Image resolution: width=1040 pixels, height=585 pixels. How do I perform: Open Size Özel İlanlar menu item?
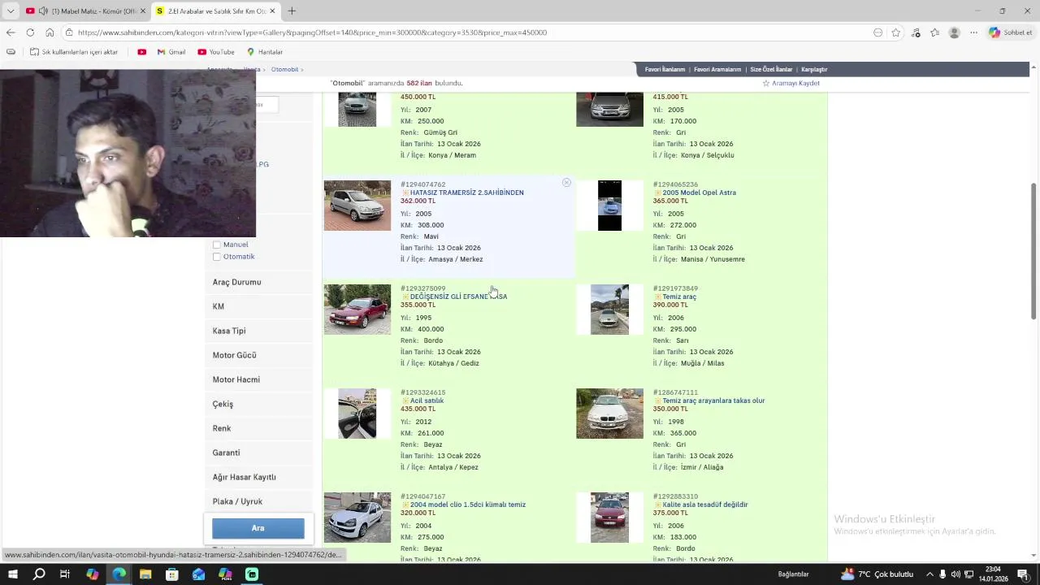[x=771, y=70]
